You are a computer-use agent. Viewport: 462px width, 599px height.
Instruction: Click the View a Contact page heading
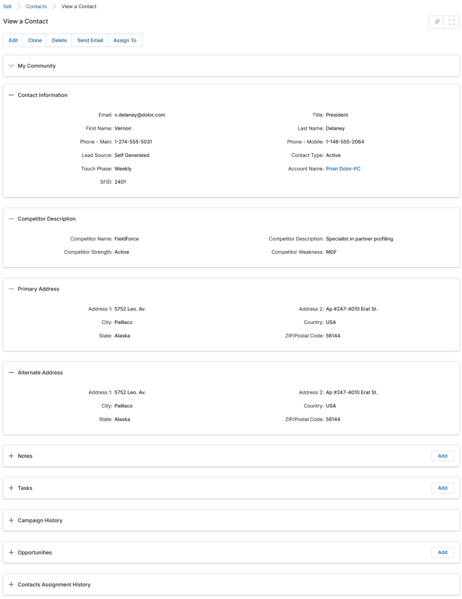25,21
